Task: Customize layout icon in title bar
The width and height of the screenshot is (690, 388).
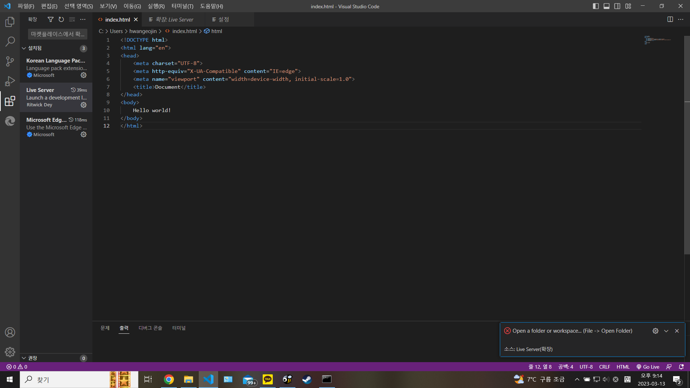Action: (628, 6)
